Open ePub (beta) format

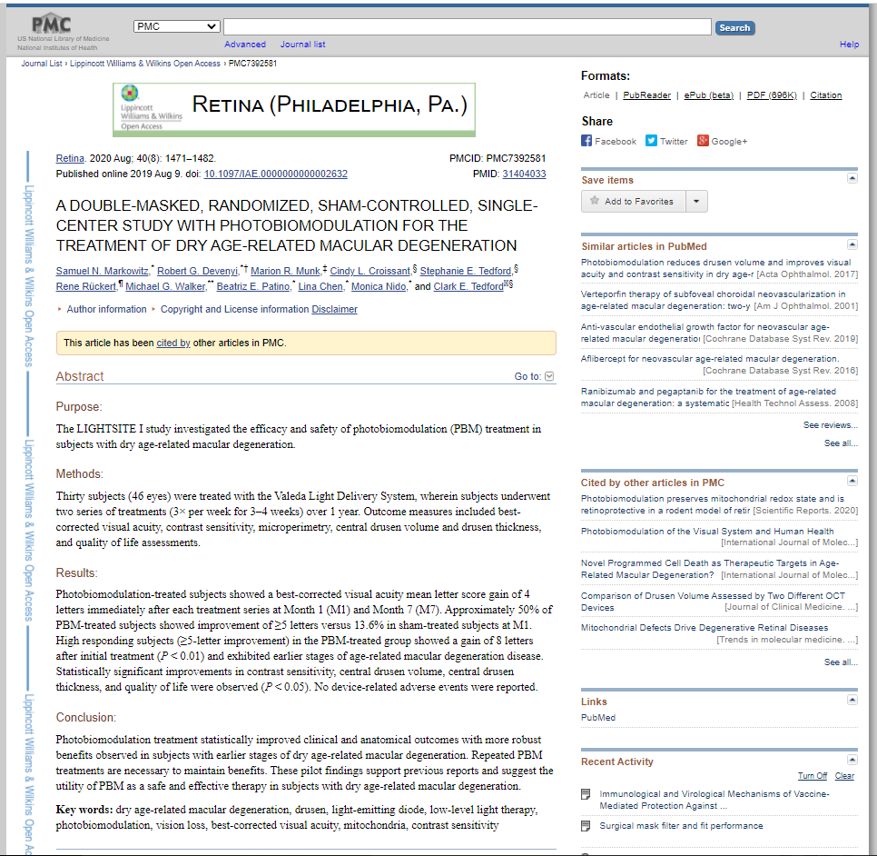pyautogui.click(x=709, y=95)
